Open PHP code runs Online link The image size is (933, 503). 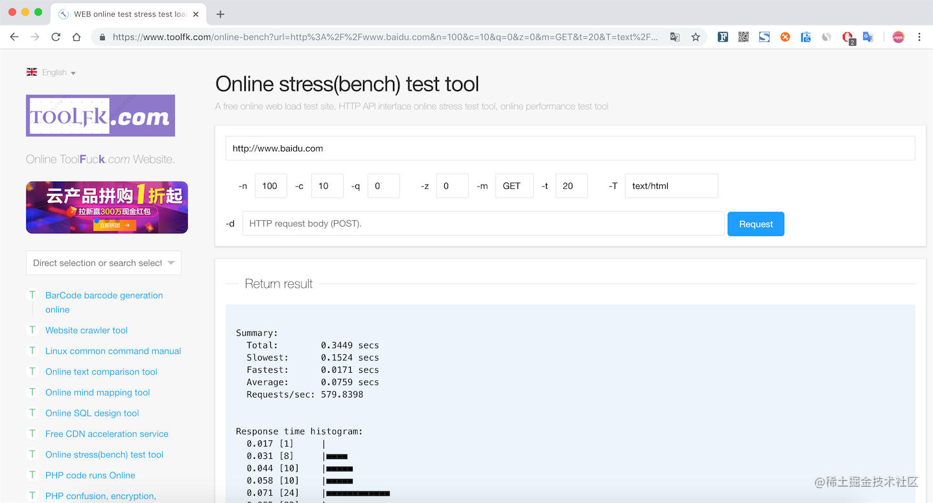[x=90, y=475]
